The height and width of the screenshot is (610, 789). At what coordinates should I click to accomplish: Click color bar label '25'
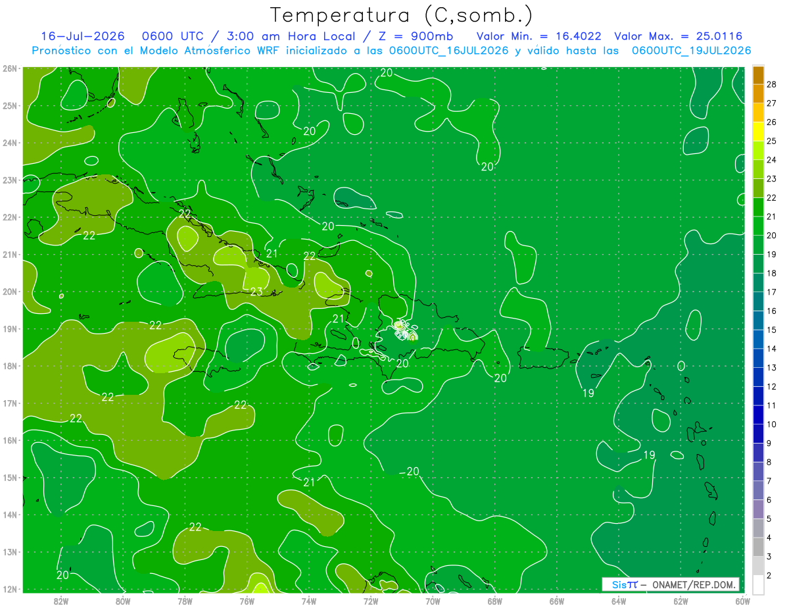(771, 141)
